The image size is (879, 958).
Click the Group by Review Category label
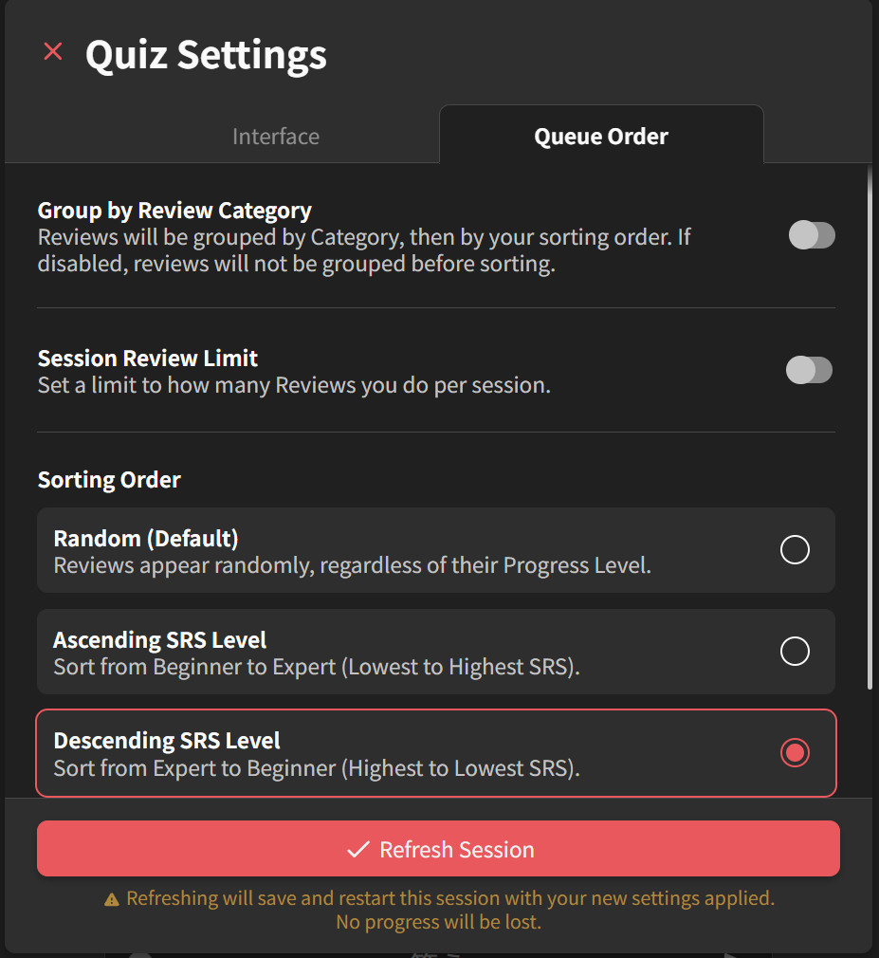click(x=174, y=211)
